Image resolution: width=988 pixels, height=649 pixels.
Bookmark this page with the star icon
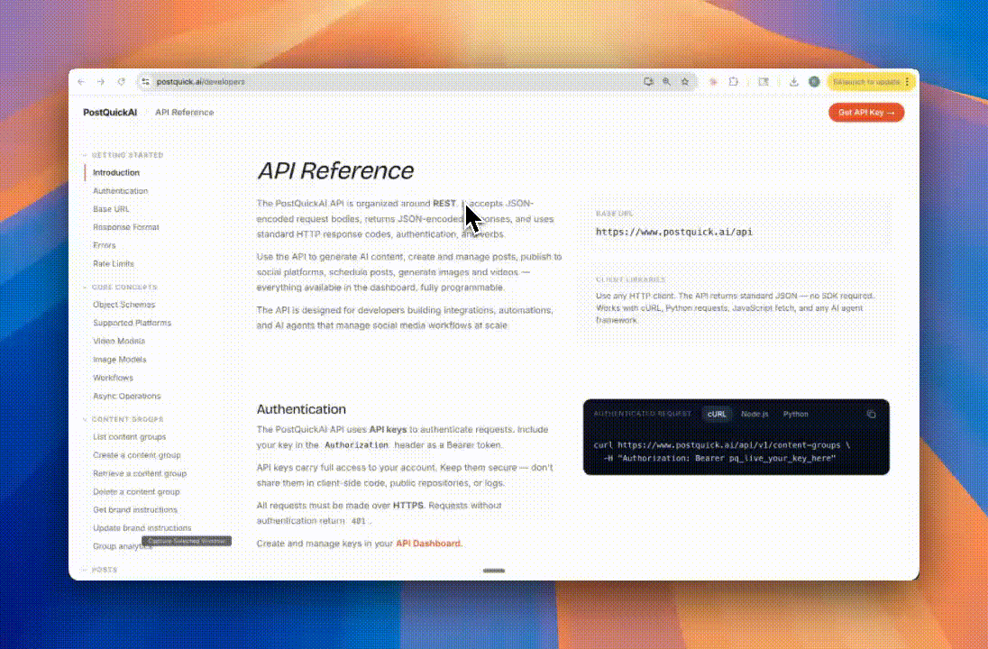(685, 82)
